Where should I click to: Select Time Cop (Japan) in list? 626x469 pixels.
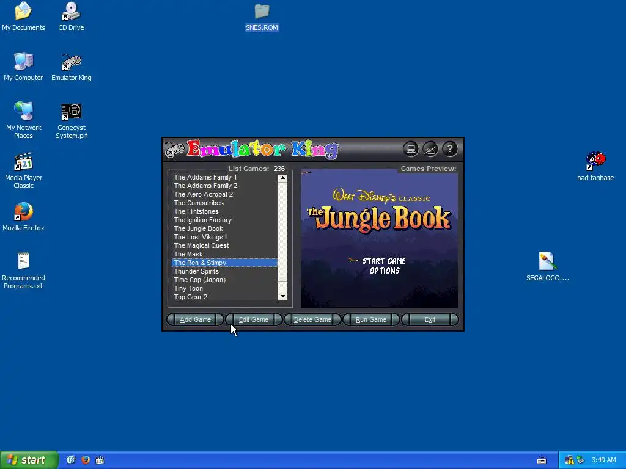[224, 280]
